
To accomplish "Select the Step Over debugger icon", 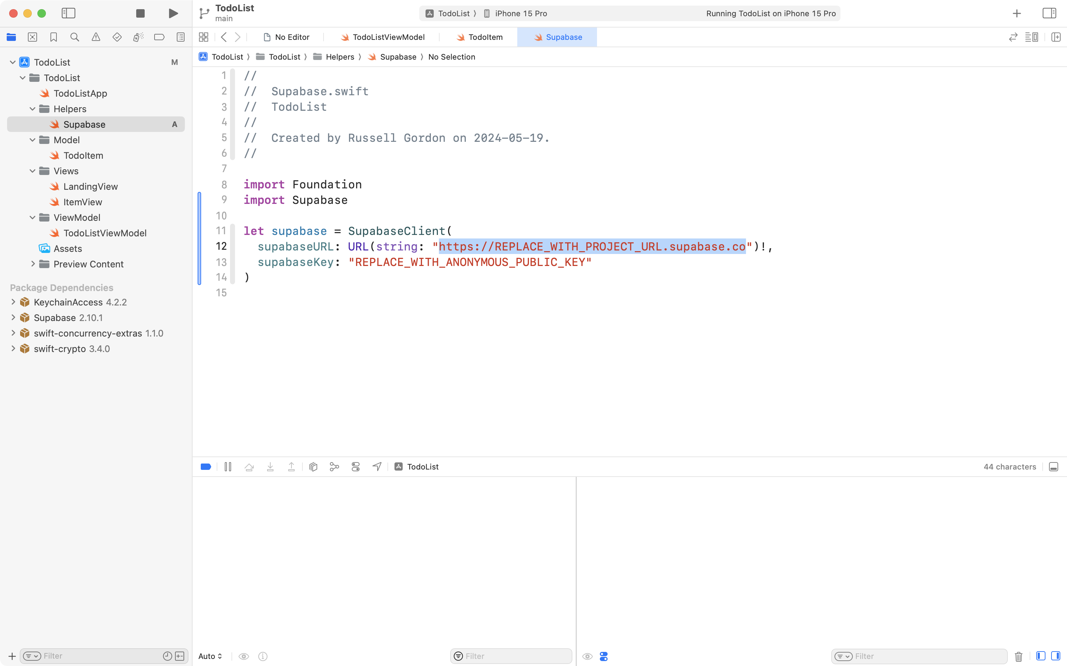I will pyautogui.click(x=249, y=466).
